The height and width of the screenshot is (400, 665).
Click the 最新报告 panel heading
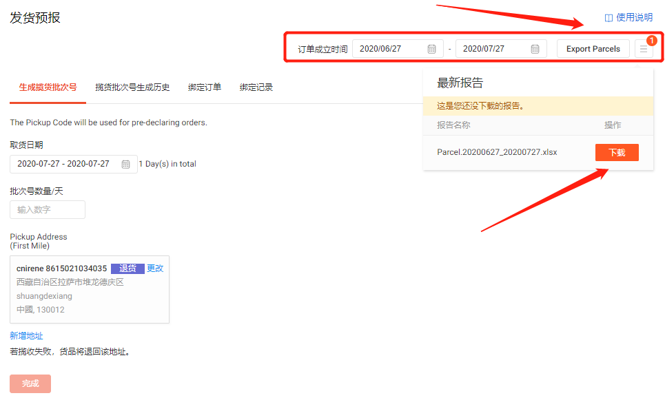click(x=460, y=83)
